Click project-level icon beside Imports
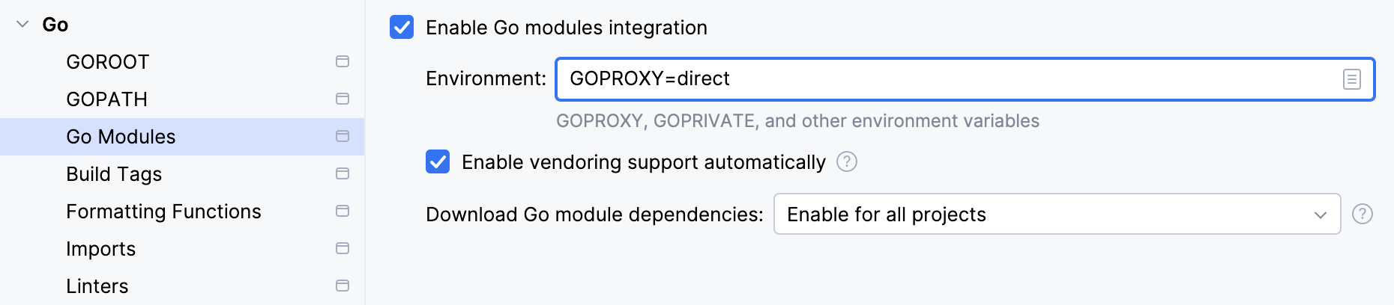 [x=343, y=248]
